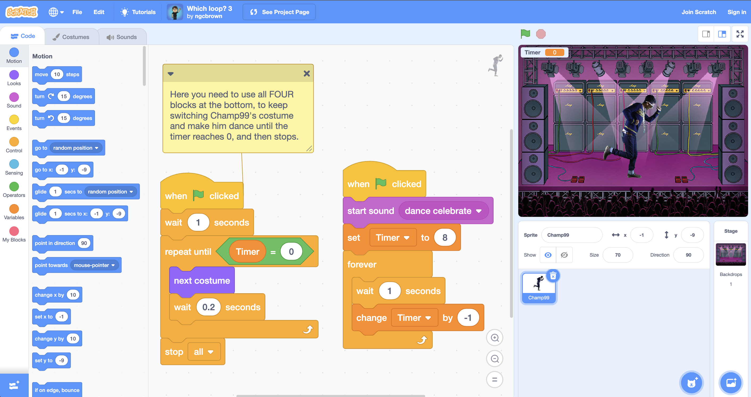Select the Sensing block category
This screenshot has height=397, width=751.
(14, 167)
